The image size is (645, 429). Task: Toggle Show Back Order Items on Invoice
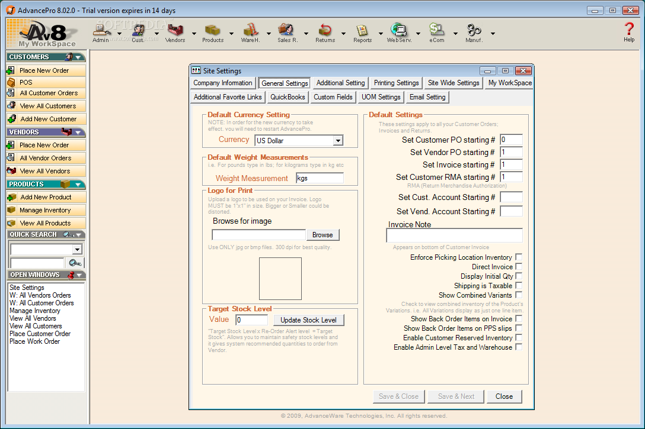(519, 318)
